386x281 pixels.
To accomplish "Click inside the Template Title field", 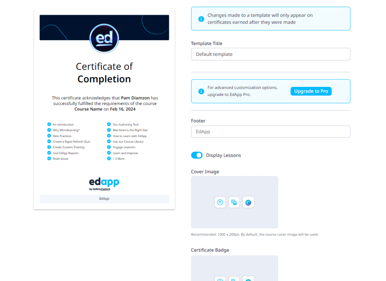I will click(271, 54).
